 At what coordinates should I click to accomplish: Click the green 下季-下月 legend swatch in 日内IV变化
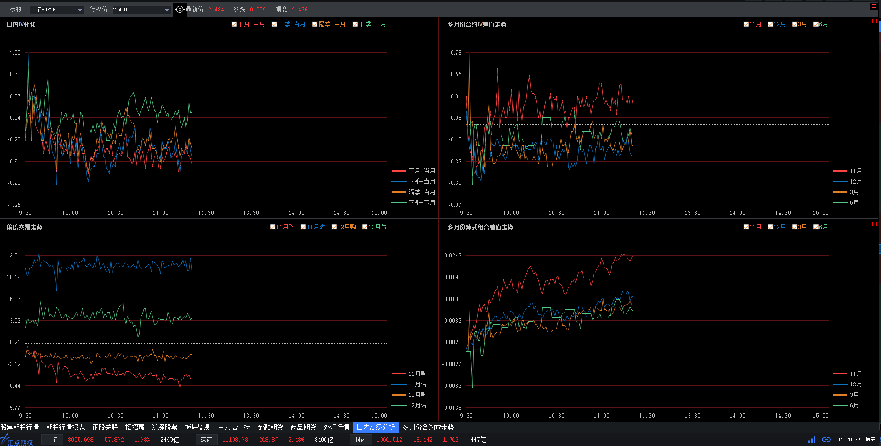point(399,202)
